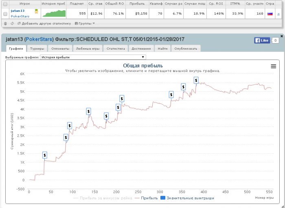Viewport: 285px width, 208px height.
Task: Click the topmost dollar marker near 5.5K
Action: (196, 80)
